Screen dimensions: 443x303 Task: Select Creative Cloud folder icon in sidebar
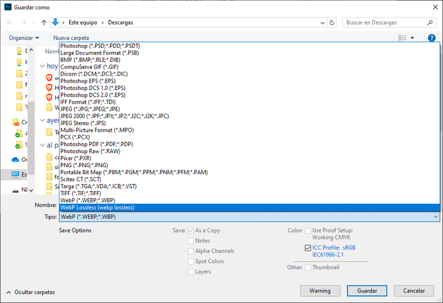click(16, 122)
